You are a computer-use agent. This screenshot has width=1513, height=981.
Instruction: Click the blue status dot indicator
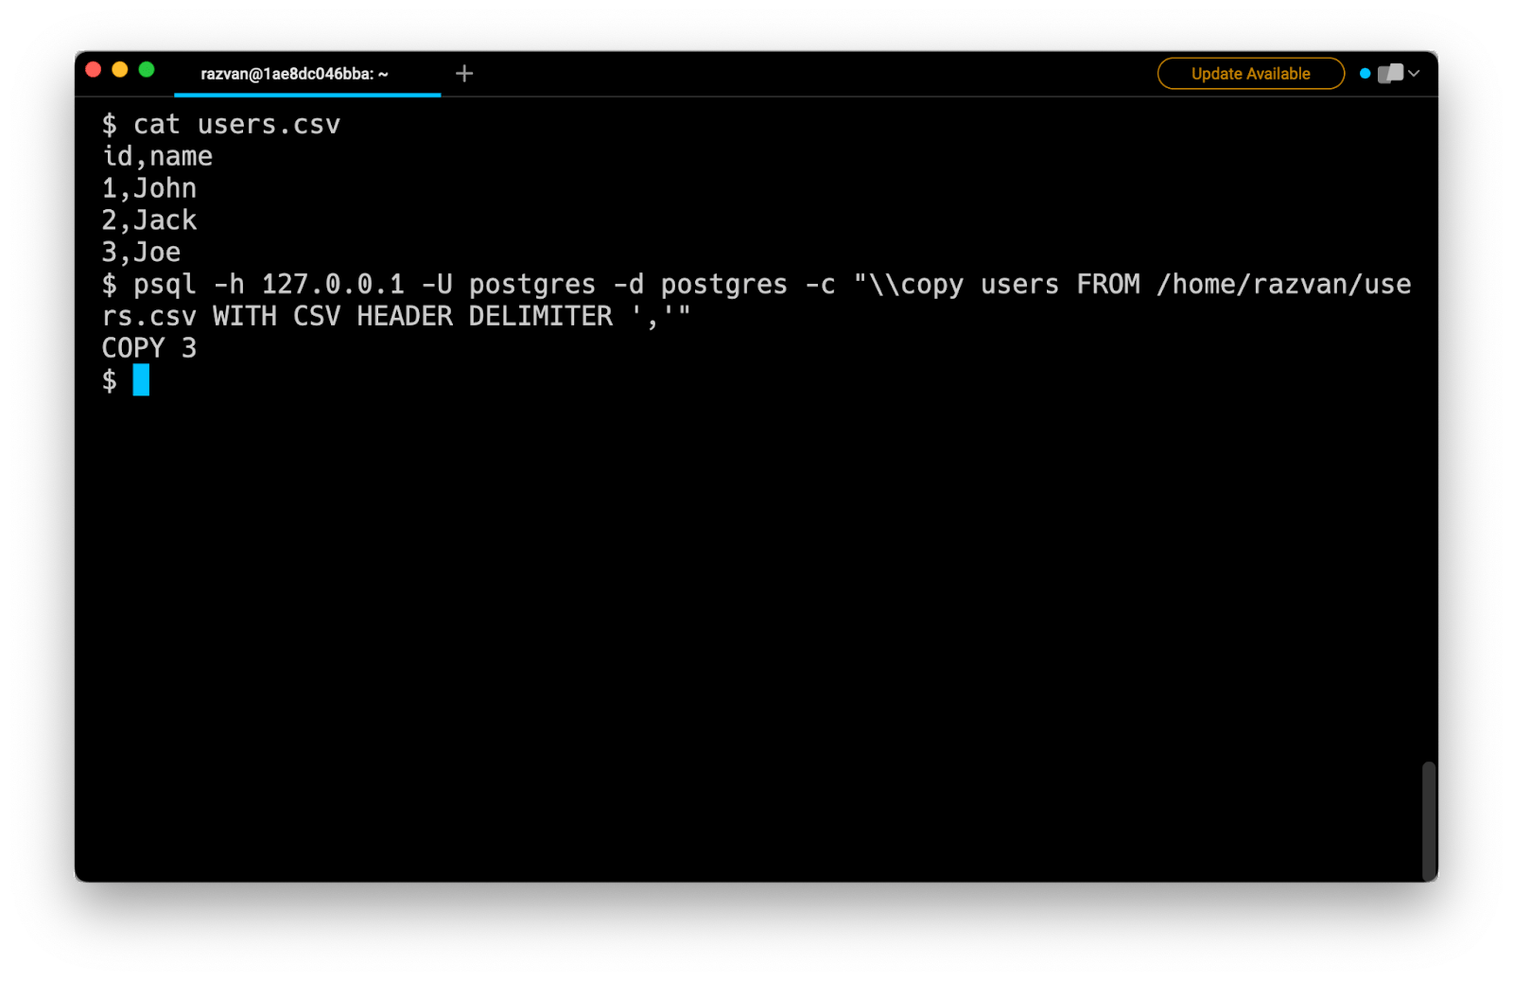point(1365,74)
